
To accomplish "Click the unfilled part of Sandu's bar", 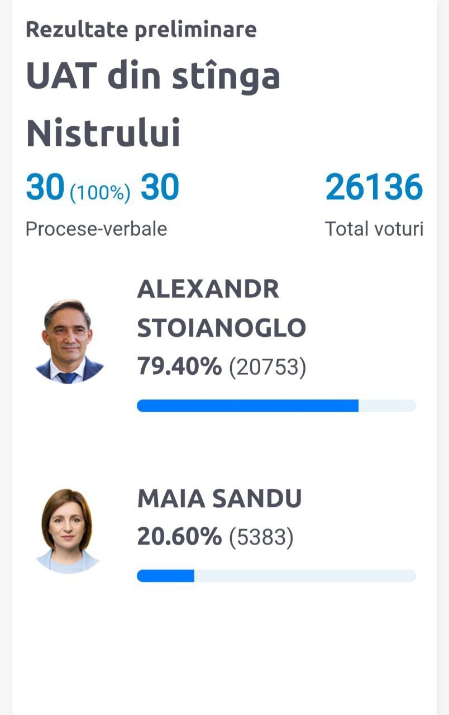I will [305, 575].
